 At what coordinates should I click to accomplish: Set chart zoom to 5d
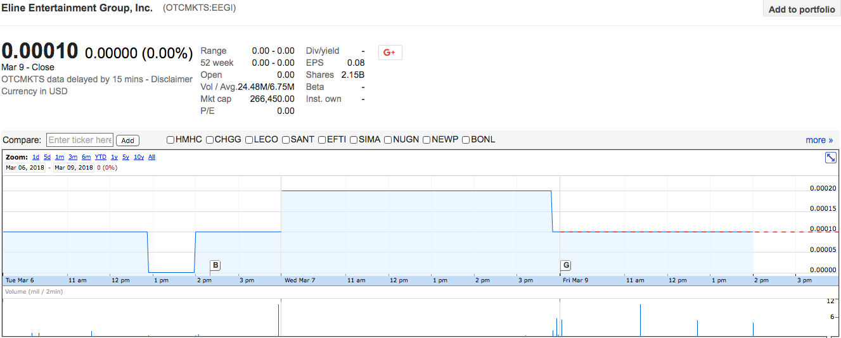pyautogui.click(x=48, y=157)
